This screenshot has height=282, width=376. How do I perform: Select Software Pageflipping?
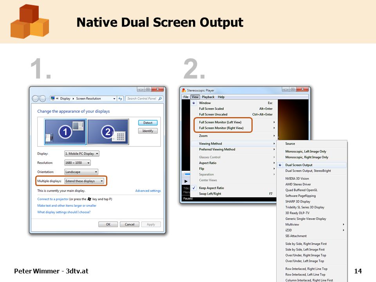tap(312, 196)
